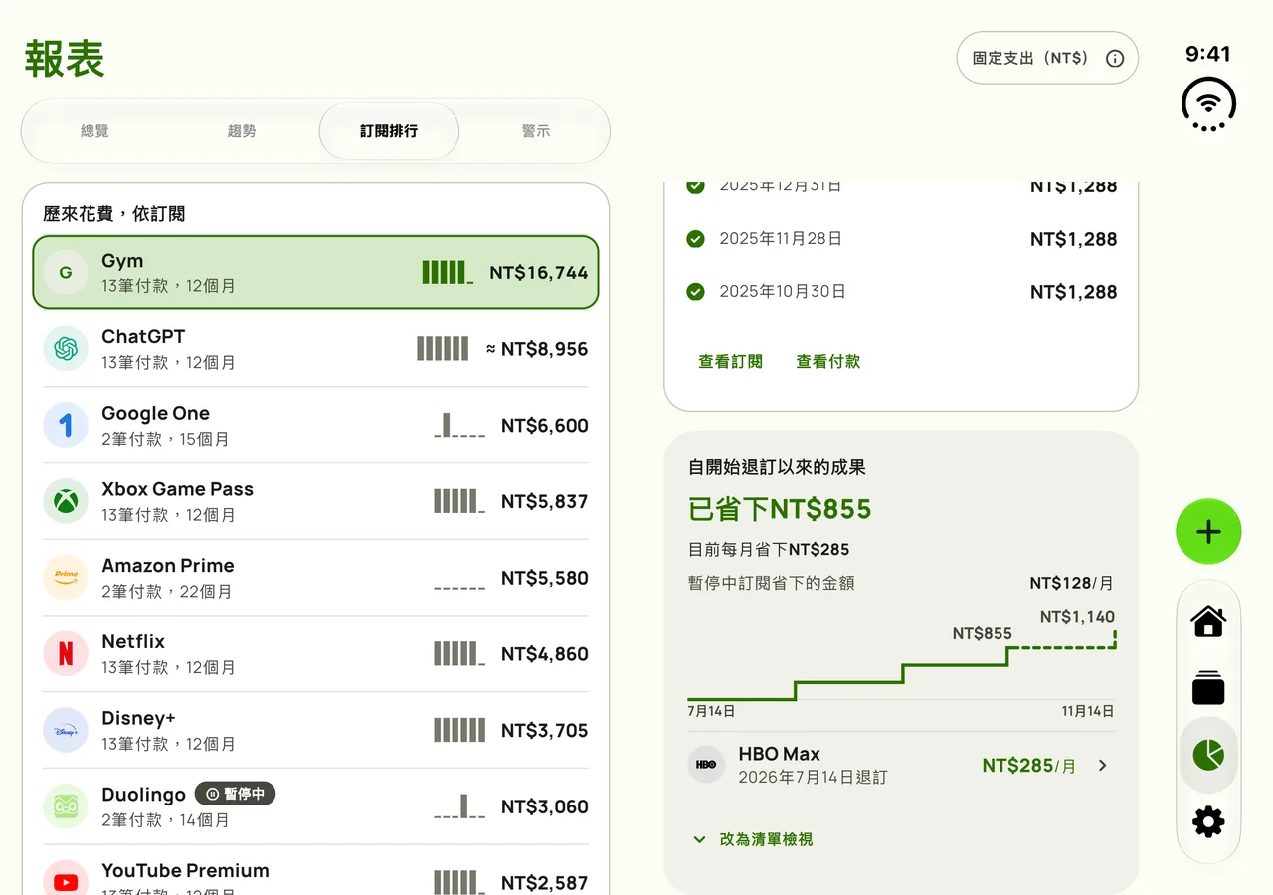Select the 訂閱排行 tab
Viewport: 1273px width, 895px height.
coord(389,131)
